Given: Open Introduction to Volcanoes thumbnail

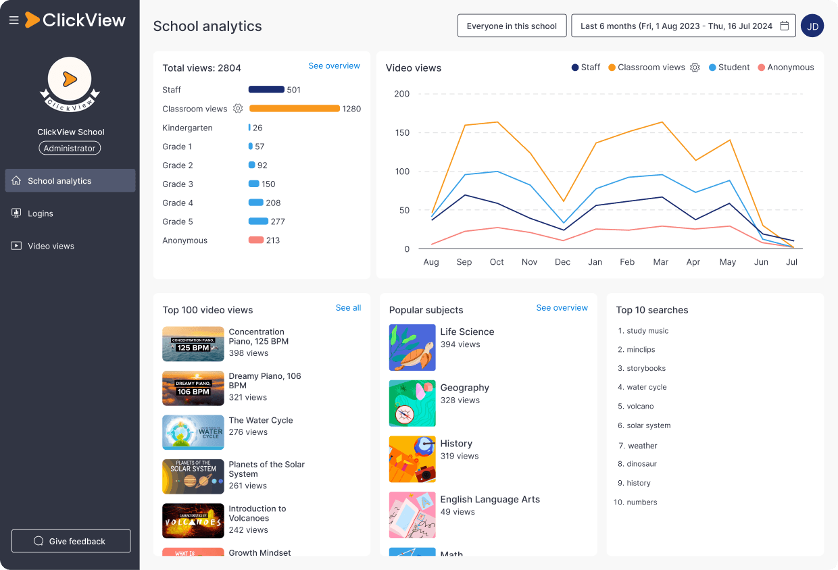Looking at the screenshot, I should point(193,521).
